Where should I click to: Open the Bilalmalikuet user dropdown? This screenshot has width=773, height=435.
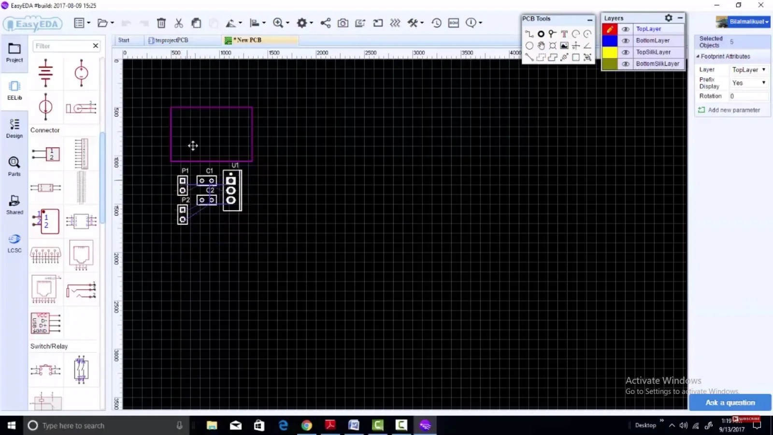[744, 22]
